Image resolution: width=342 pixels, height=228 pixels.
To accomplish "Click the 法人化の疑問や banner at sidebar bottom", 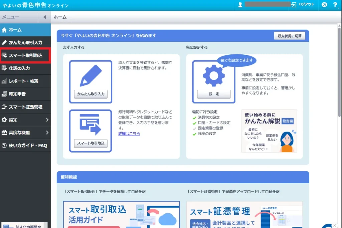I will pos(24,225).
